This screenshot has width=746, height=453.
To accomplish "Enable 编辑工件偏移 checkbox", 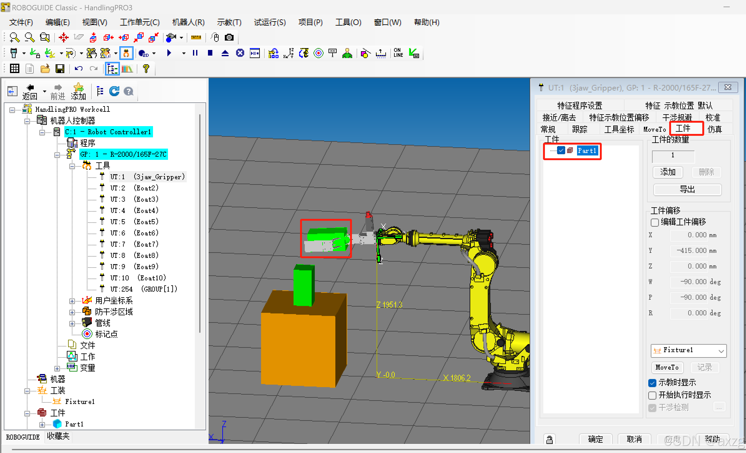I will coord(655,222).
